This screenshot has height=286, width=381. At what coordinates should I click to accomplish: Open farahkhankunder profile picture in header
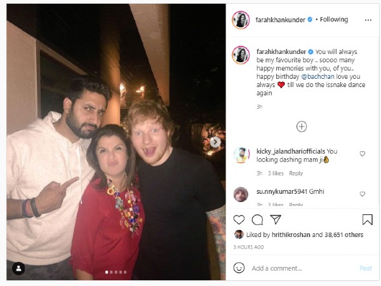[241, 20]
